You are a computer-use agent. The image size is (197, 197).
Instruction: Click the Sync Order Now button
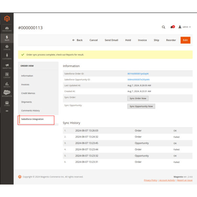[x=138, y=98]
